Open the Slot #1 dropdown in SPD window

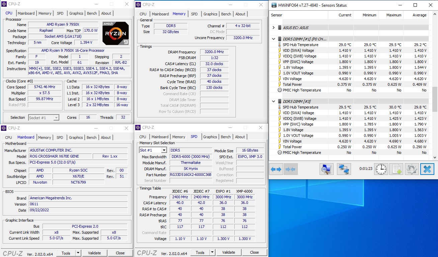click(x=164, y=151)
